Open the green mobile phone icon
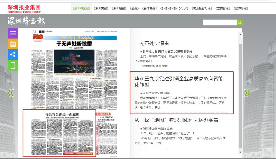The width and height of the screenshot is (276, 159). click(x=13, y=65)
